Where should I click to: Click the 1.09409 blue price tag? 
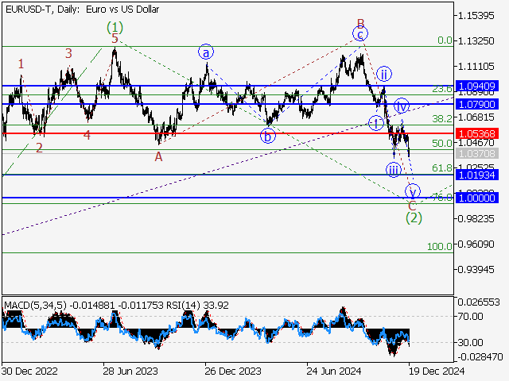click(476, 86)
